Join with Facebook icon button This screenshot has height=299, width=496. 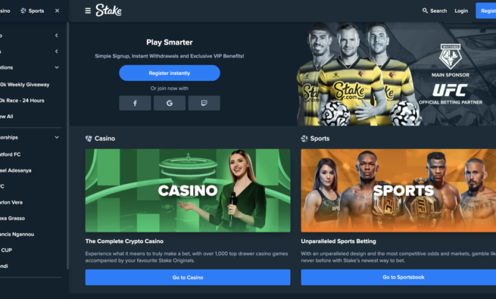click(x=135, y=103)
